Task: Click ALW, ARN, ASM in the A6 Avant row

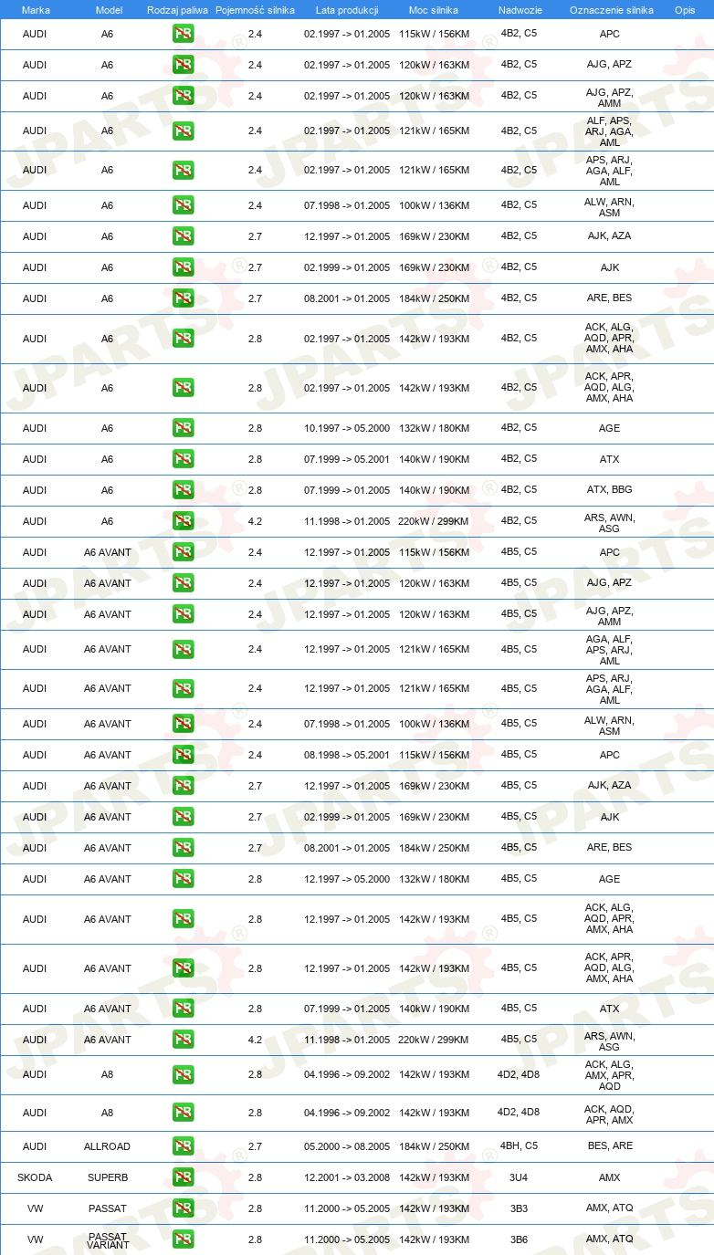Action: 610,726
